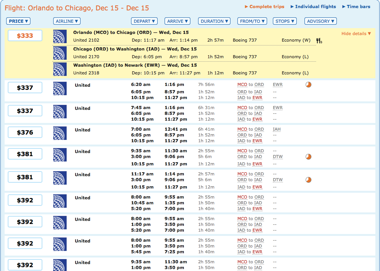
Task: Open the DEPART sort dropdown
Action: [x=144, y=21]
